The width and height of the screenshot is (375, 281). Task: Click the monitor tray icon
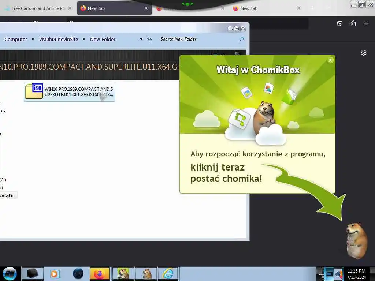[x=329, y=274]
